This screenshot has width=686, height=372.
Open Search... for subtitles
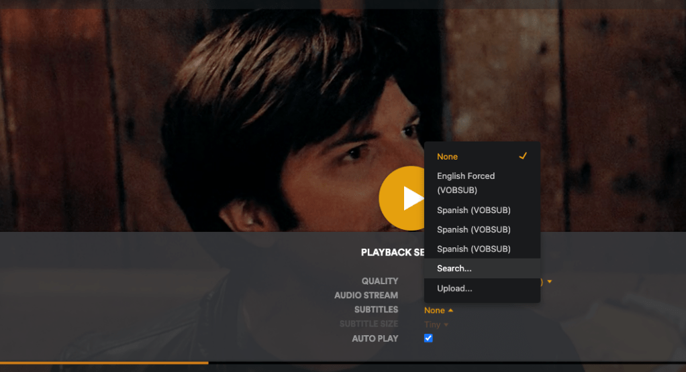pos(454,269)
